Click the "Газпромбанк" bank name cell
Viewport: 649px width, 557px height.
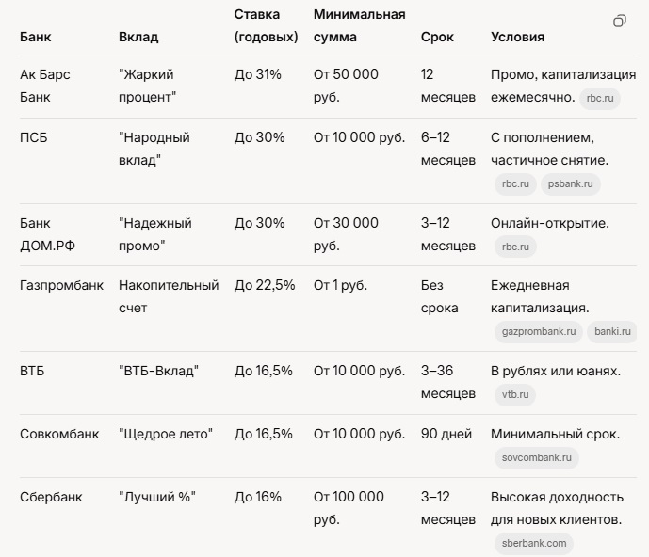click(x=61, y=285)
